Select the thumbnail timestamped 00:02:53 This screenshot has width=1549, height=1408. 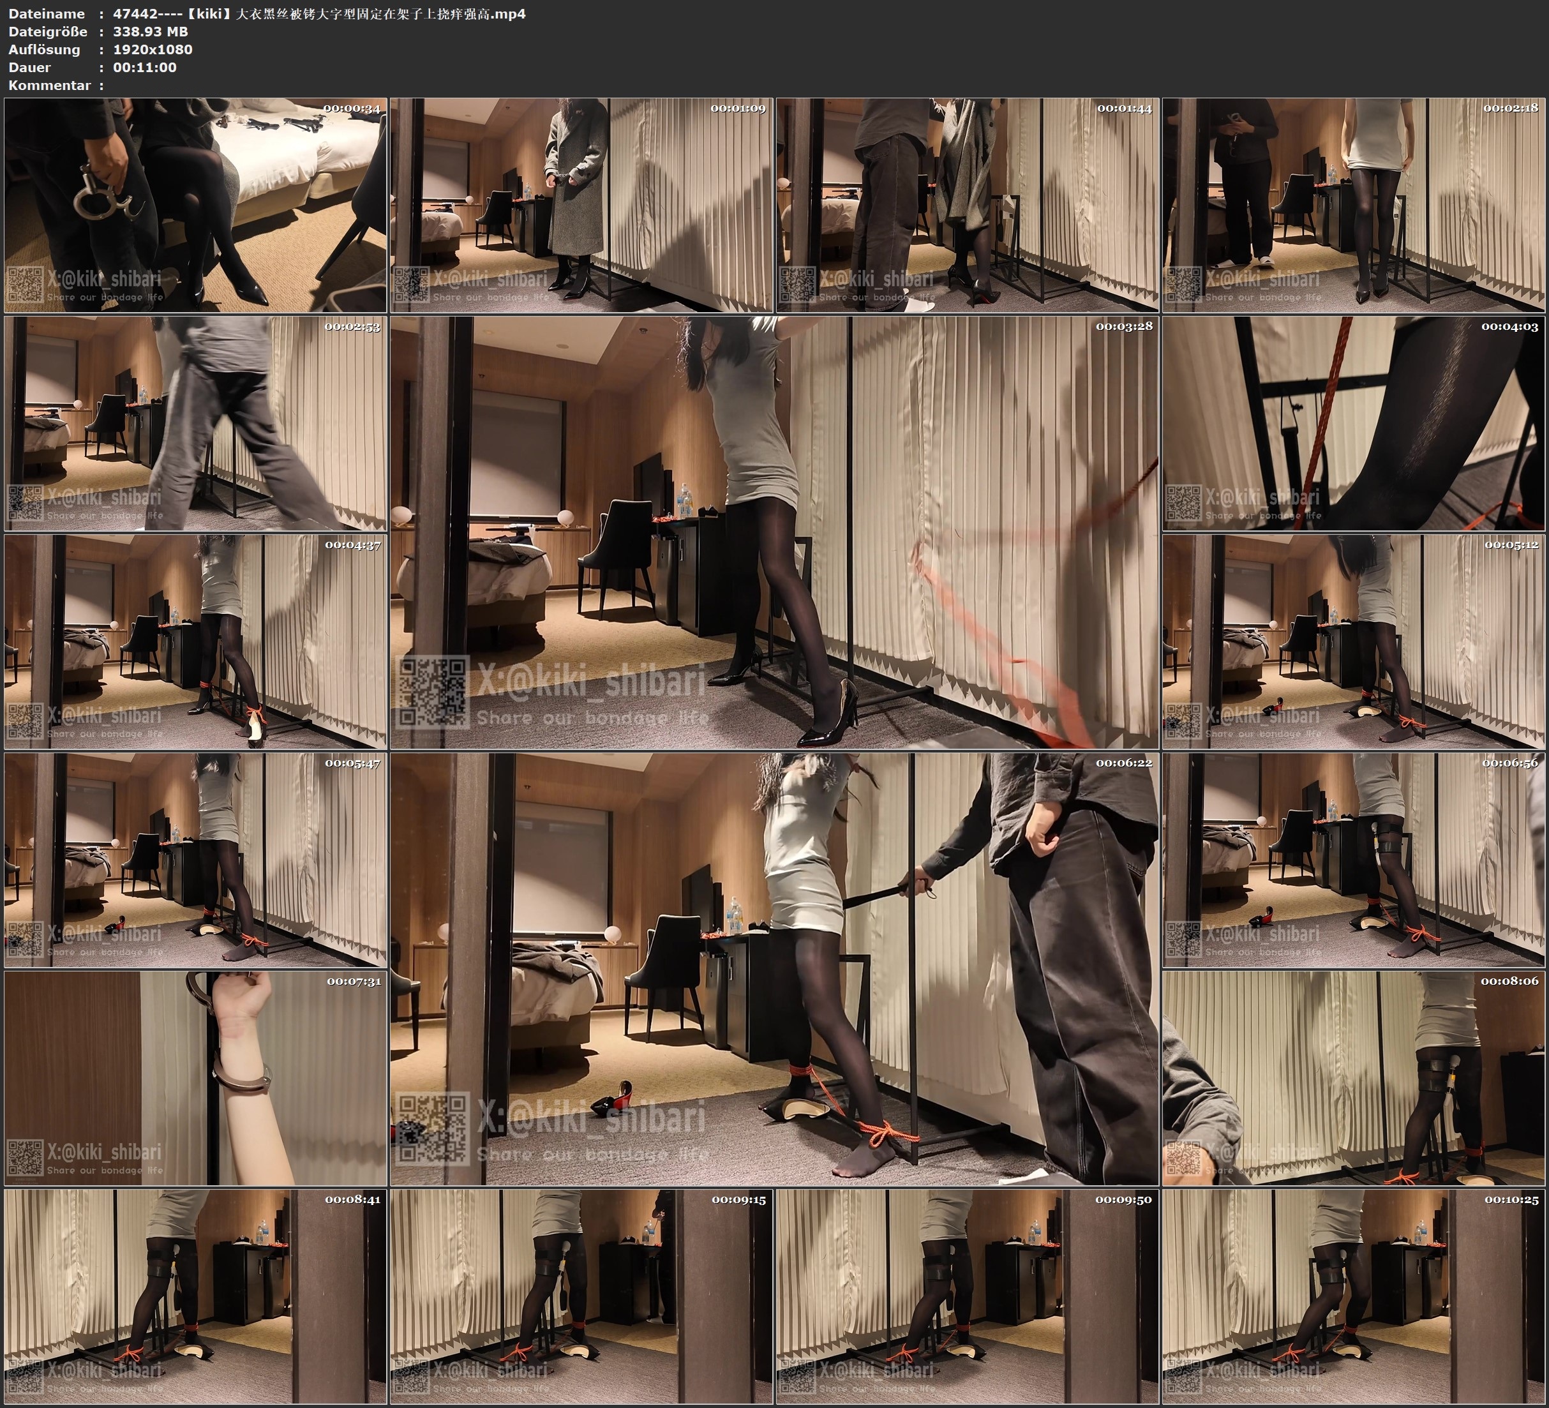click(195, 423)
